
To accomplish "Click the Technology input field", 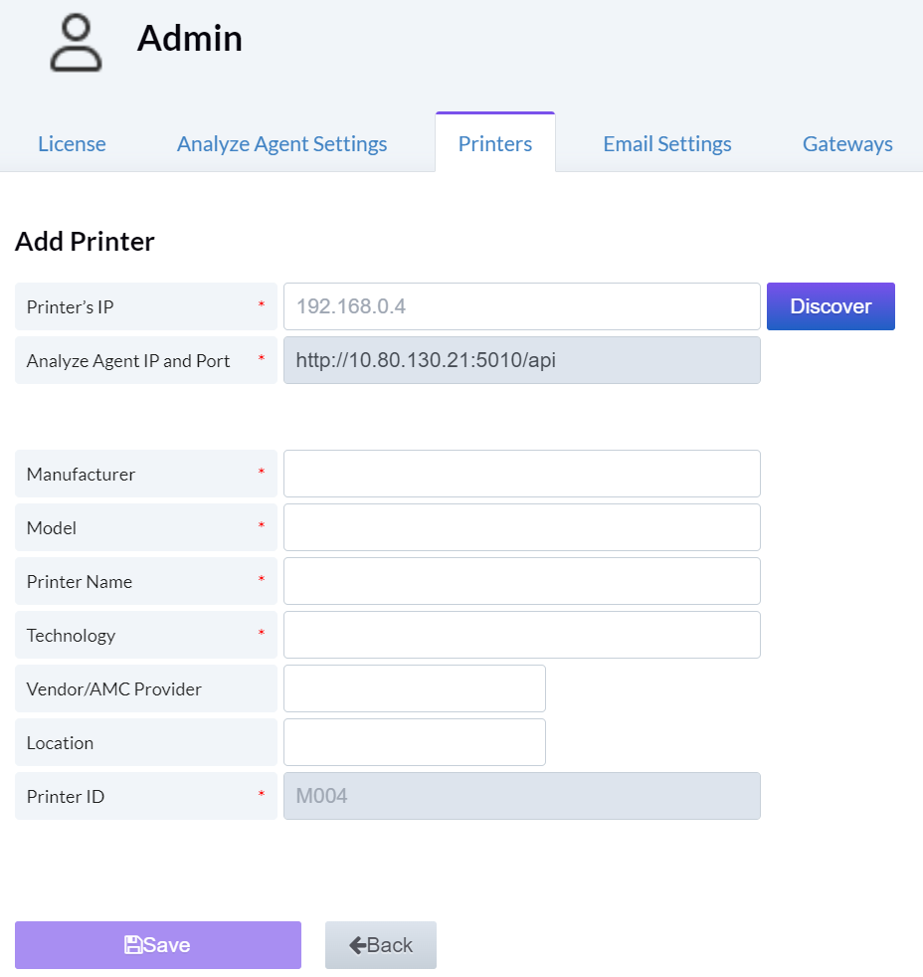I will click(x=522, y=635).
